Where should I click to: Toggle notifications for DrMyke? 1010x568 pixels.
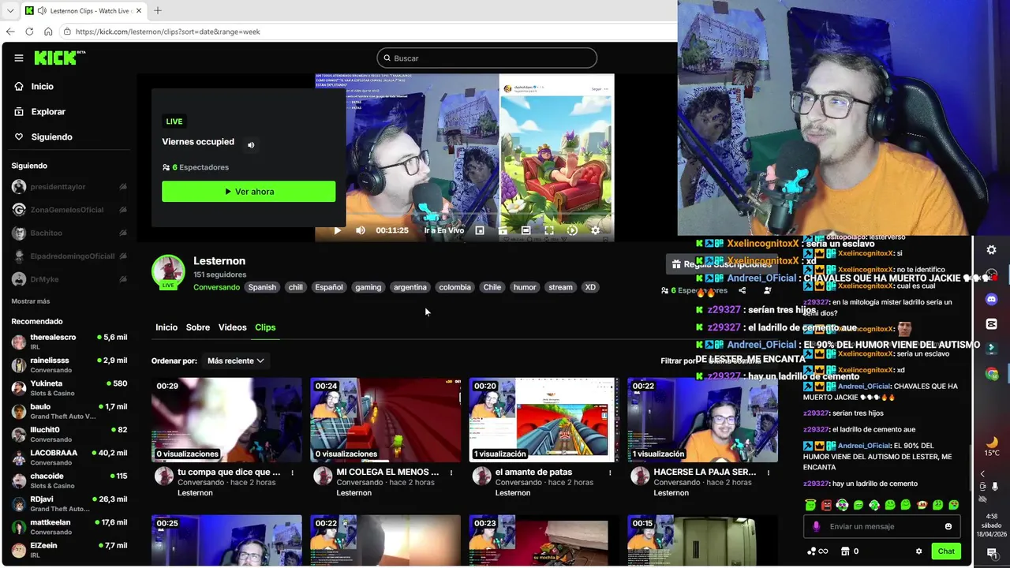[123, 279]
